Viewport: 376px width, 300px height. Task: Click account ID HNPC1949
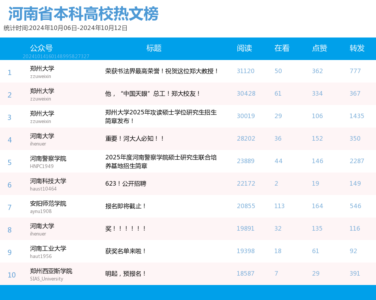coord(42,166)
